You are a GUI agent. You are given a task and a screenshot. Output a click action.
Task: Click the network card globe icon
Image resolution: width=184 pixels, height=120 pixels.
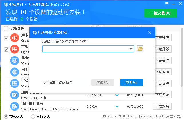pyautogui.click(x=15, y=72)
